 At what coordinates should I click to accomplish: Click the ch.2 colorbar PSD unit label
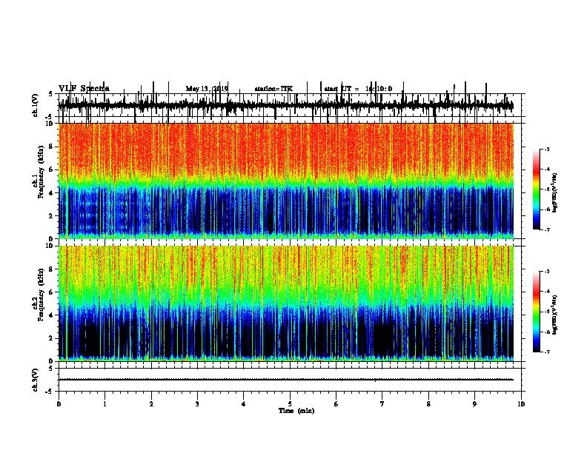point(555,315)
